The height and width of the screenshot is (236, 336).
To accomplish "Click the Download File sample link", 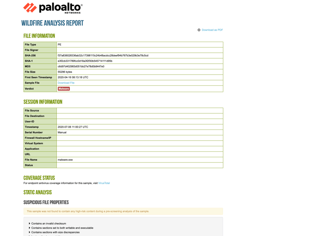I will [66, 83].
